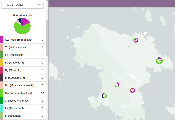Select the Yc (Yellow cedar) species

point(24,47)
